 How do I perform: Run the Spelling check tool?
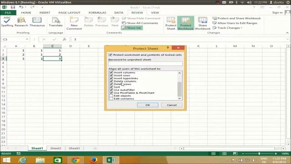7,22
